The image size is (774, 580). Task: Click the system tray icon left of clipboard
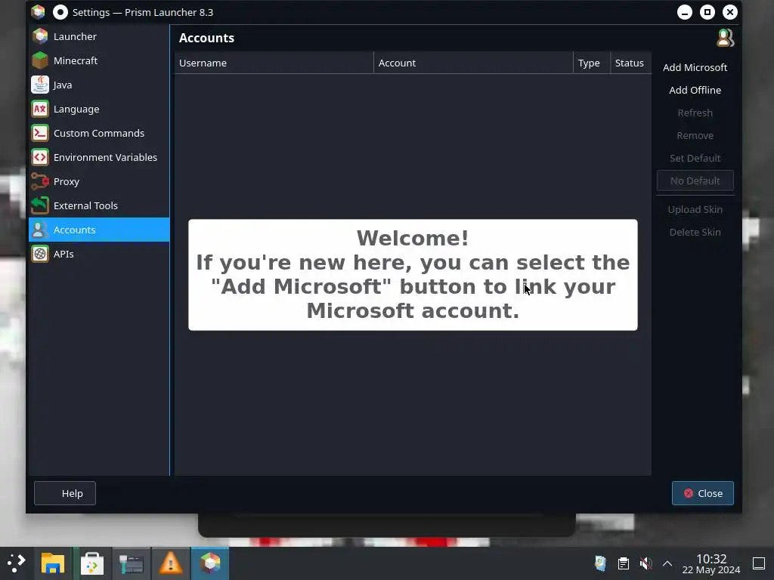click(600, 563)
